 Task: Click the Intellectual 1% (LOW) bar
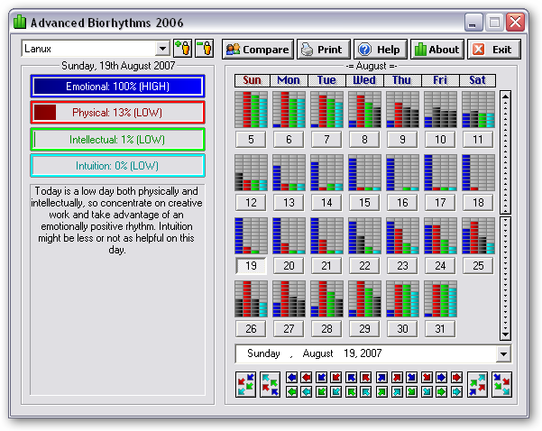click(117, 139)
